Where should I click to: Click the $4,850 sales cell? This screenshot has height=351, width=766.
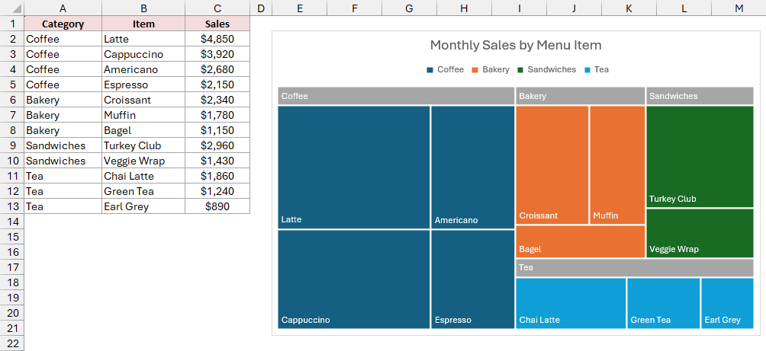coord(217,39)
